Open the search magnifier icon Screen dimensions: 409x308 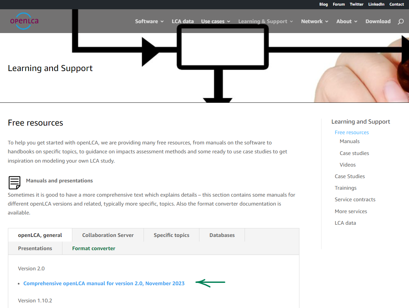pyautogui.click(x=400, y=21)
